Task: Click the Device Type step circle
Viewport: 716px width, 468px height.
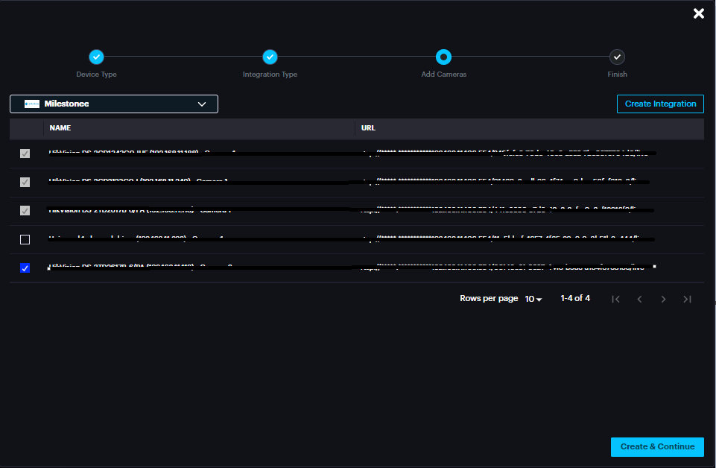Action: tap(96, 57)
